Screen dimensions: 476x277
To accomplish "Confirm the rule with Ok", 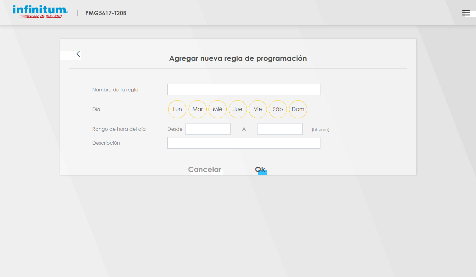I will click(x=260, y=170).
